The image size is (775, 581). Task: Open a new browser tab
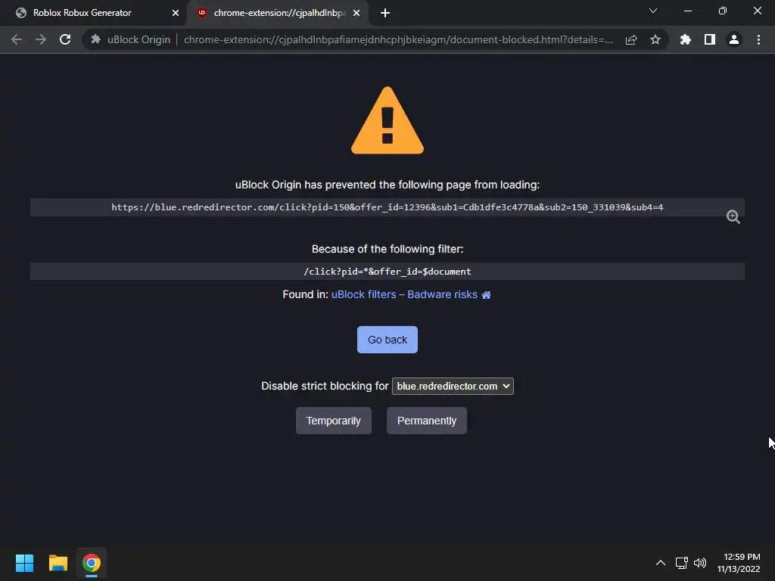(385, 13)
